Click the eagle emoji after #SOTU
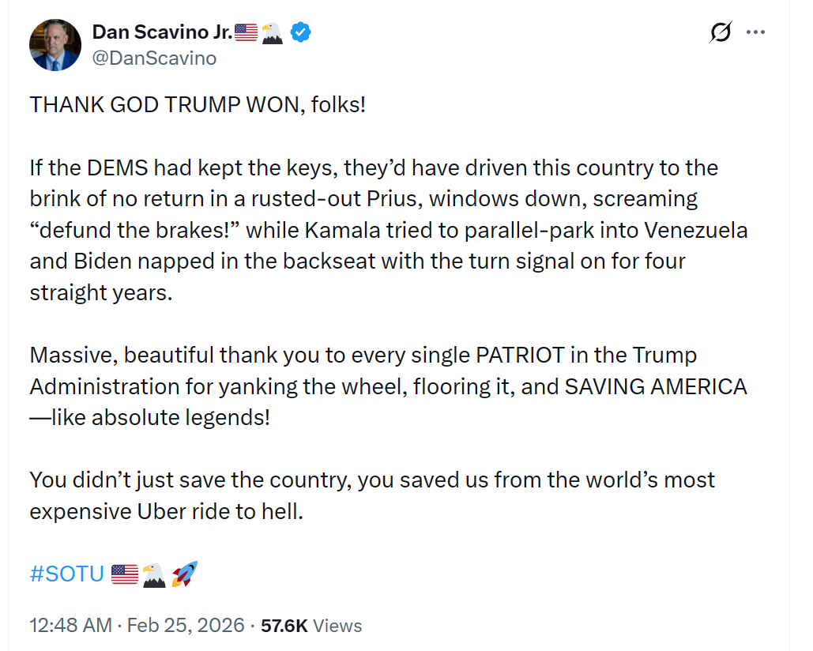 [x=154, y=574]
